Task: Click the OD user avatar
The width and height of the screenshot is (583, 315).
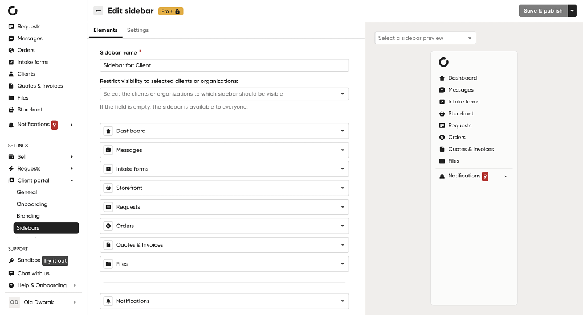Action: coord(14,302)
